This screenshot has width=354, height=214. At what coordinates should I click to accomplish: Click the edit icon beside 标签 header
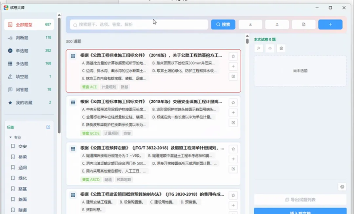point(48,127)
